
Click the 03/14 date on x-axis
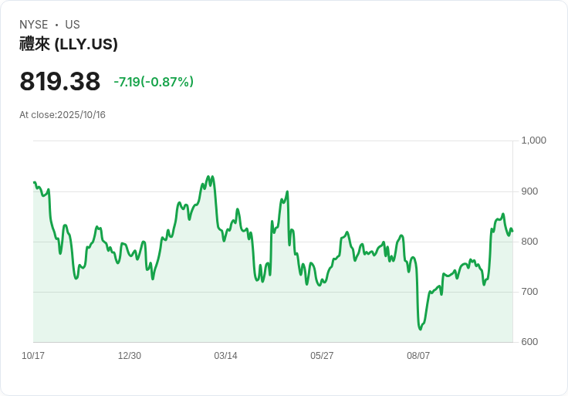click(225, 356)
